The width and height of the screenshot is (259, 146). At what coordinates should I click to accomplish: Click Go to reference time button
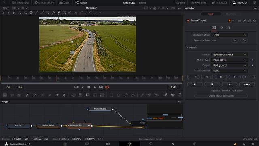tap(244, 41)
